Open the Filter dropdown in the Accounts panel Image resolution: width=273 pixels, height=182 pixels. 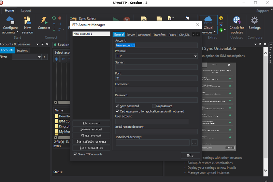tap(40, 57)
